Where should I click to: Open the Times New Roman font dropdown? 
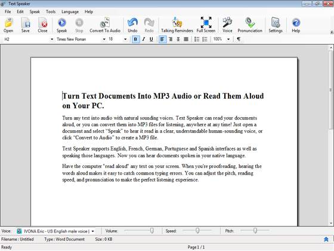click(x=104, y=39)
